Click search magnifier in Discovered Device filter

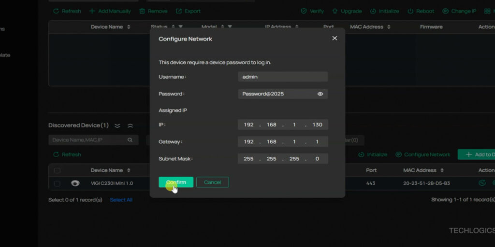tap(130, 140)
